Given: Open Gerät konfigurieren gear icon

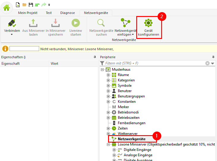Looking at the screenshot, I should click(x=148, y=23).
